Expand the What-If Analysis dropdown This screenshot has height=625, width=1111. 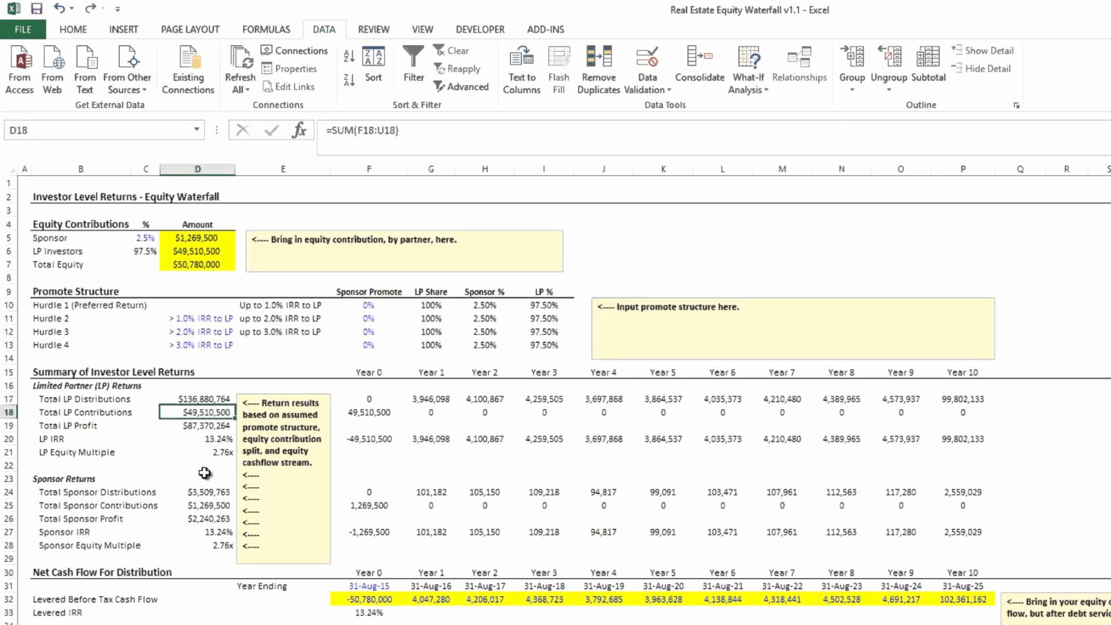coord(748,71)
